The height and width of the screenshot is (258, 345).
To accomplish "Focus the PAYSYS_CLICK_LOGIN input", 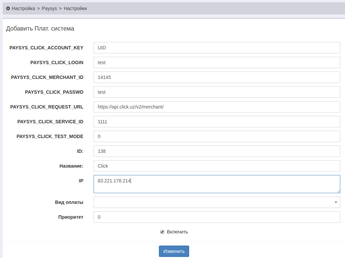I will click(x=217, y=62).
